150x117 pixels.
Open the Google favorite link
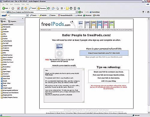(4, 81)
